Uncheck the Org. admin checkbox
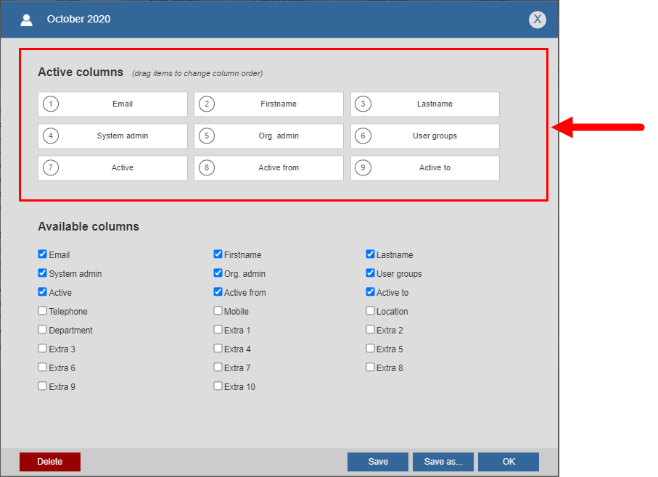 point(218,273)
